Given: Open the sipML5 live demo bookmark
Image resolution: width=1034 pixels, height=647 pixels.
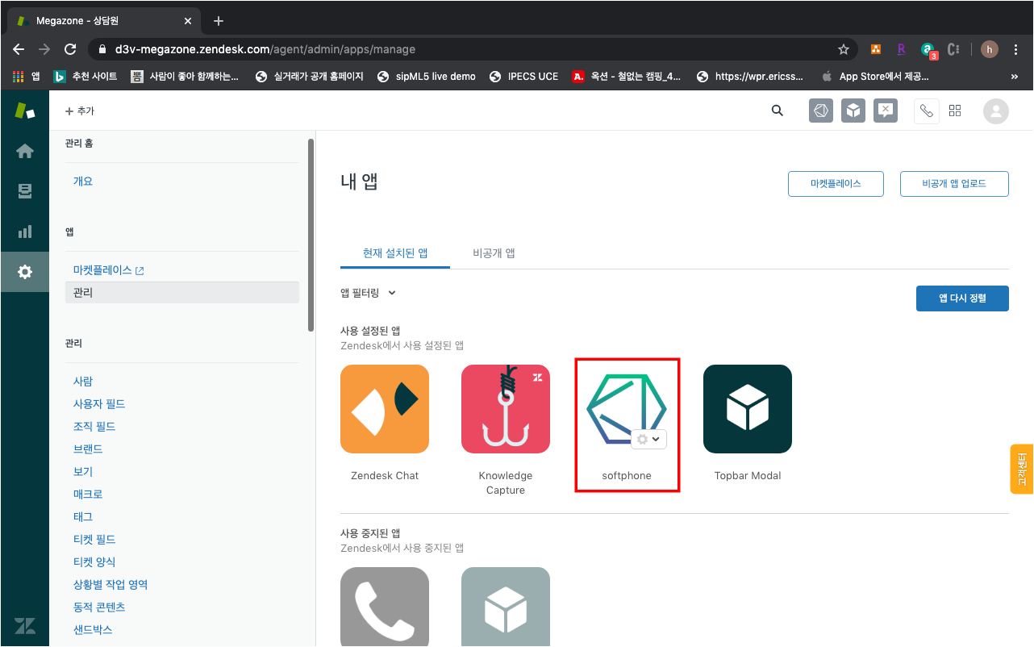Looking at the screenshot, I should (426, 77).
